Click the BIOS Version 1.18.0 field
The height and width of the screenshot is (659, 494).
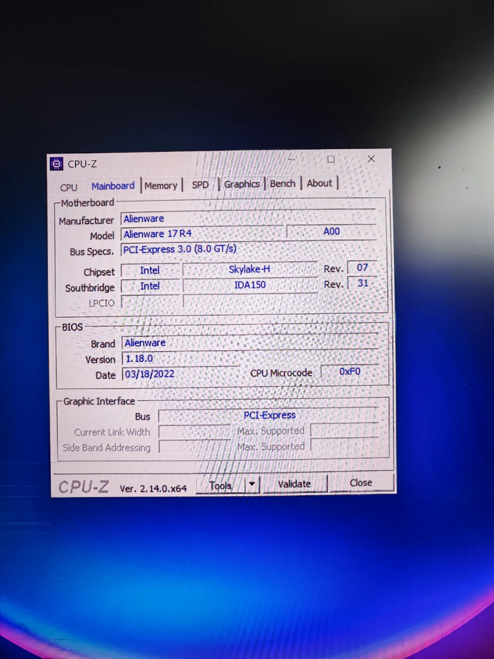pyautogui.click(x=250, y=357)
